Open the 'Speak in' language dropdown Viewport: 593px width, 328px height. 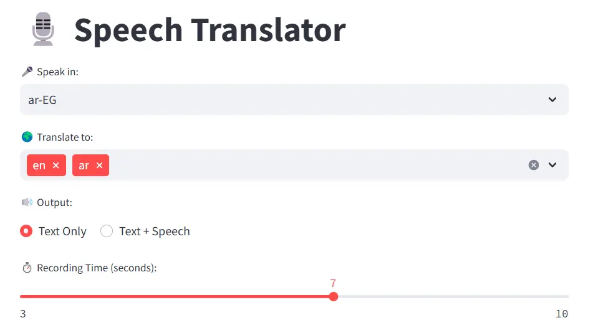point(552,100)
